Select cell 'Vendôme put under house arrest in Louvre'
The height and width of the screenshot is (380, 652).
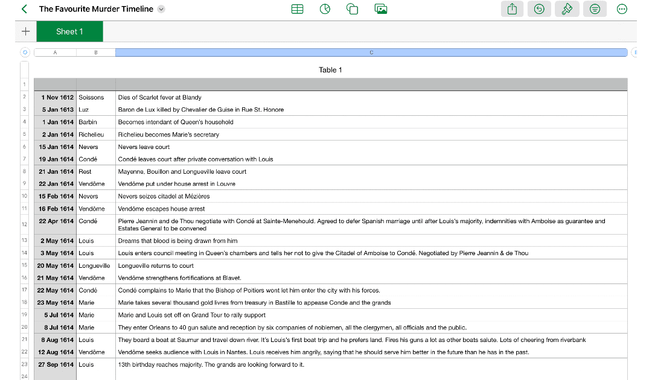[x=371, y=184]
